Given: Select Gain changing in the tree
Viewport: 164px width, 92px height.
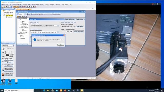Looking at the screenshot, I should tap(23, 32).
